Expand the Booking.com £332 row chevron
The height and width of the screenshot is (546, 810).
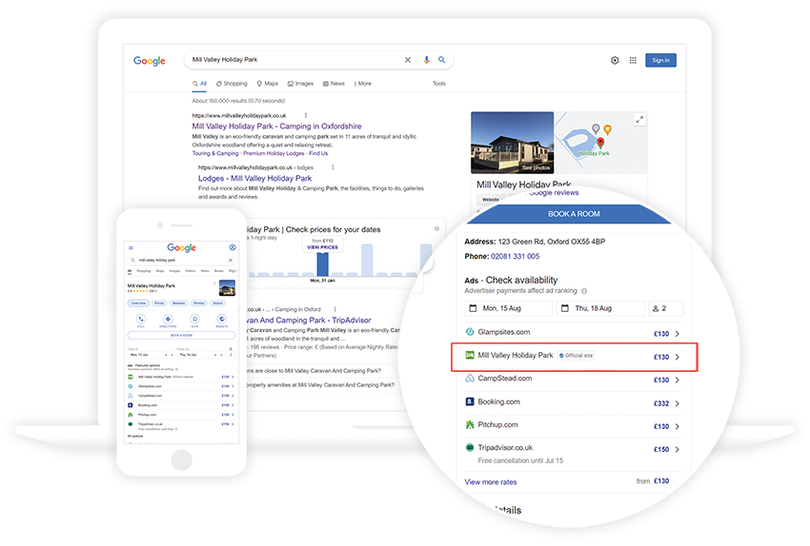click(x=678, y=403)
